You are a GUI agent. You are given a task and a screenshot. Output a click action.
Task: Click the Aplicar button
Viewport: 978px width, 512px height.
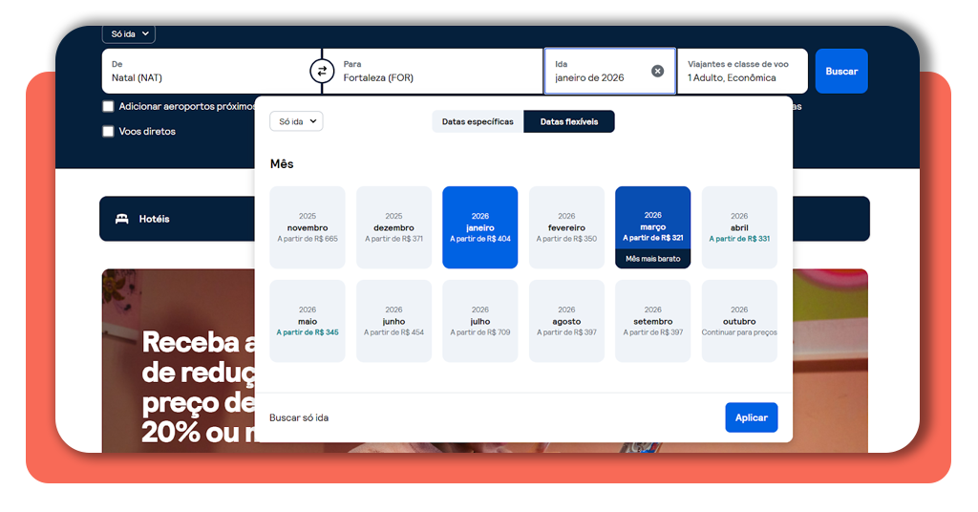(x=751, y=417)
